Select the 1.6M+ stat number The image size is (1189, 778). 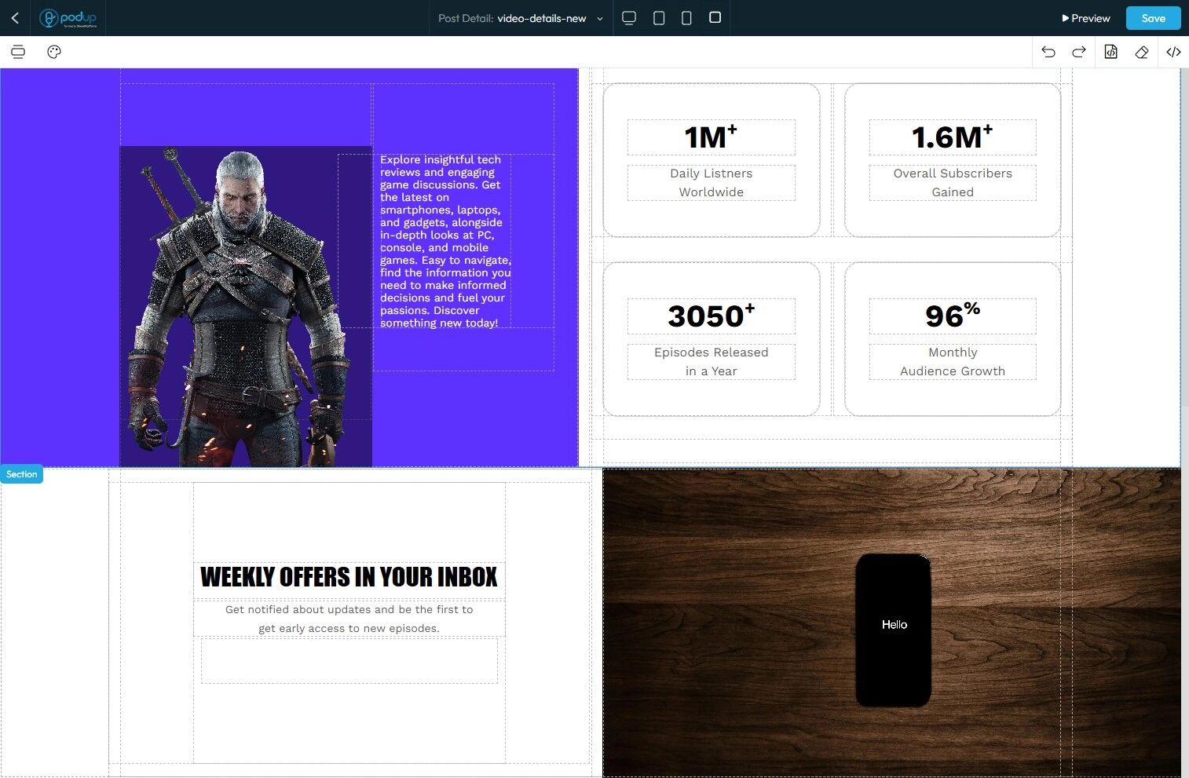[x=953, y=137]
